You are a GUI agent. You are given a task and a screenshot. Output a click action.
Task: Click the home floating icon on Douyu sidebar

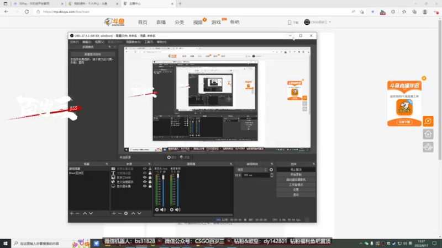tap(428, 134)
